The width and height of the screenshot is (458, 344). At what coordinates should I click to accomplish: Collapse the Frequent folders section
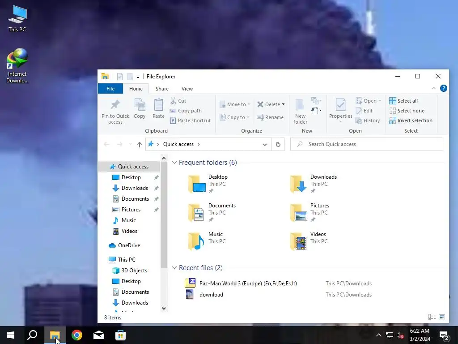(174, 162)
